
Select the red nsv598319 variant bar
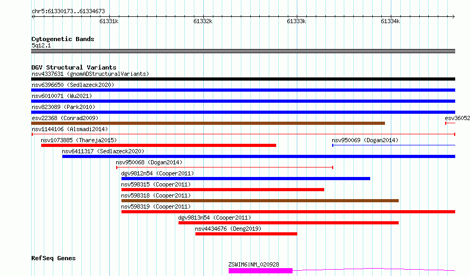click(288, 212)
